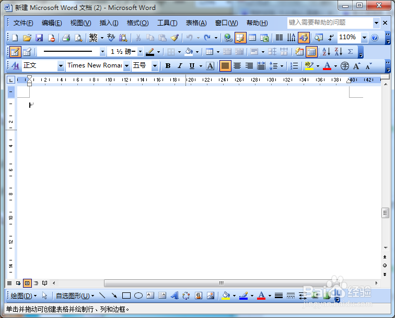Open the zoom 110% dropdown
This screenshot has width=395, height=318.
point(364,38)
